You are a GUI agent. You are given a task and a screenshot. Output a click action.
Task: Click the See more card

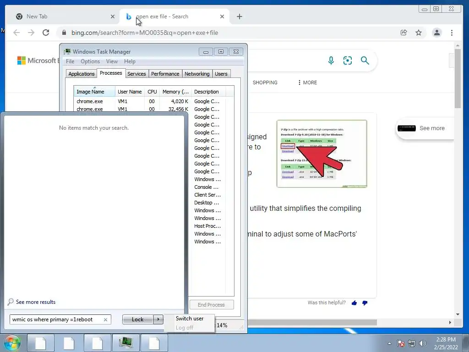(x=425, y=128)
